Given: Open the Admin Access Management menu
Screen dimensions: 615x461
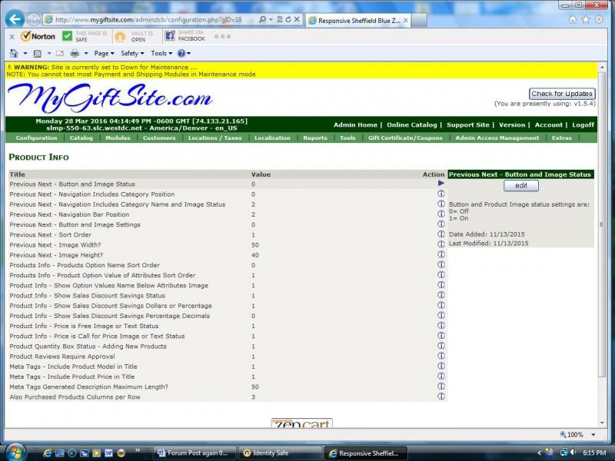Looking at the screenshot, I should coord(497,138).
